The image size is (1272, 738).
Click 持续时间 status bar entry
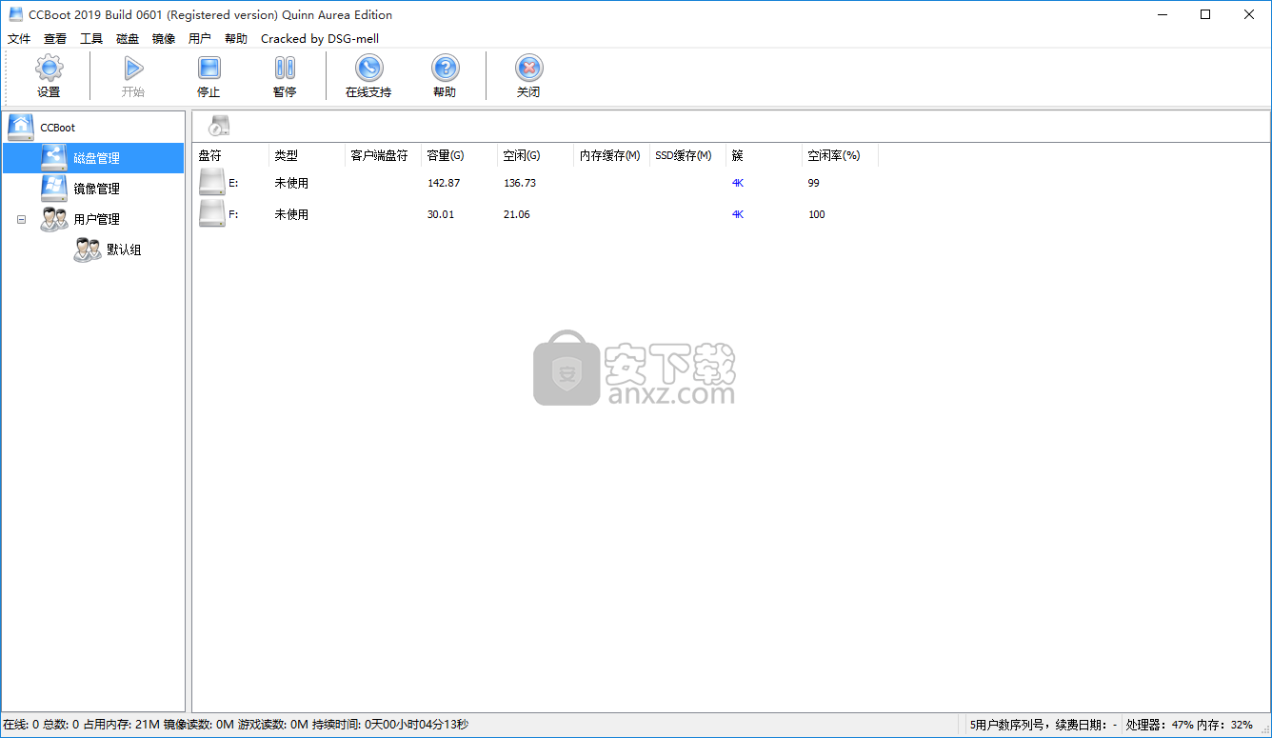tap(390, 725)
